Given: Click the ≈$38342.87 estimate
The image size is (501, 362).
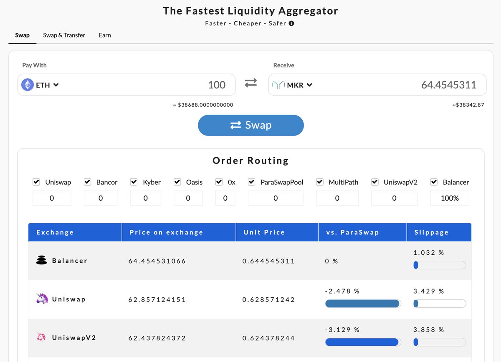Looking at the screenshot, I should pos(468,105).
